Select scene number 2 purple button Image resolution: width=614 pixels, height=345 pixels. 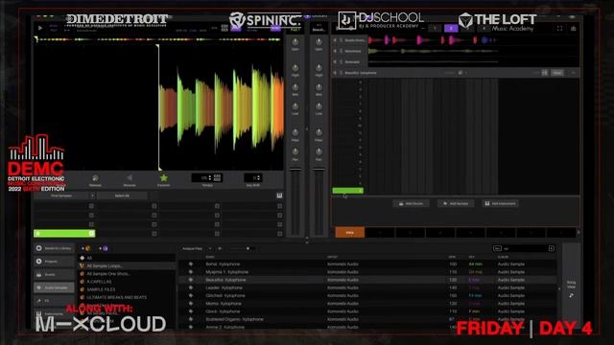451,28
